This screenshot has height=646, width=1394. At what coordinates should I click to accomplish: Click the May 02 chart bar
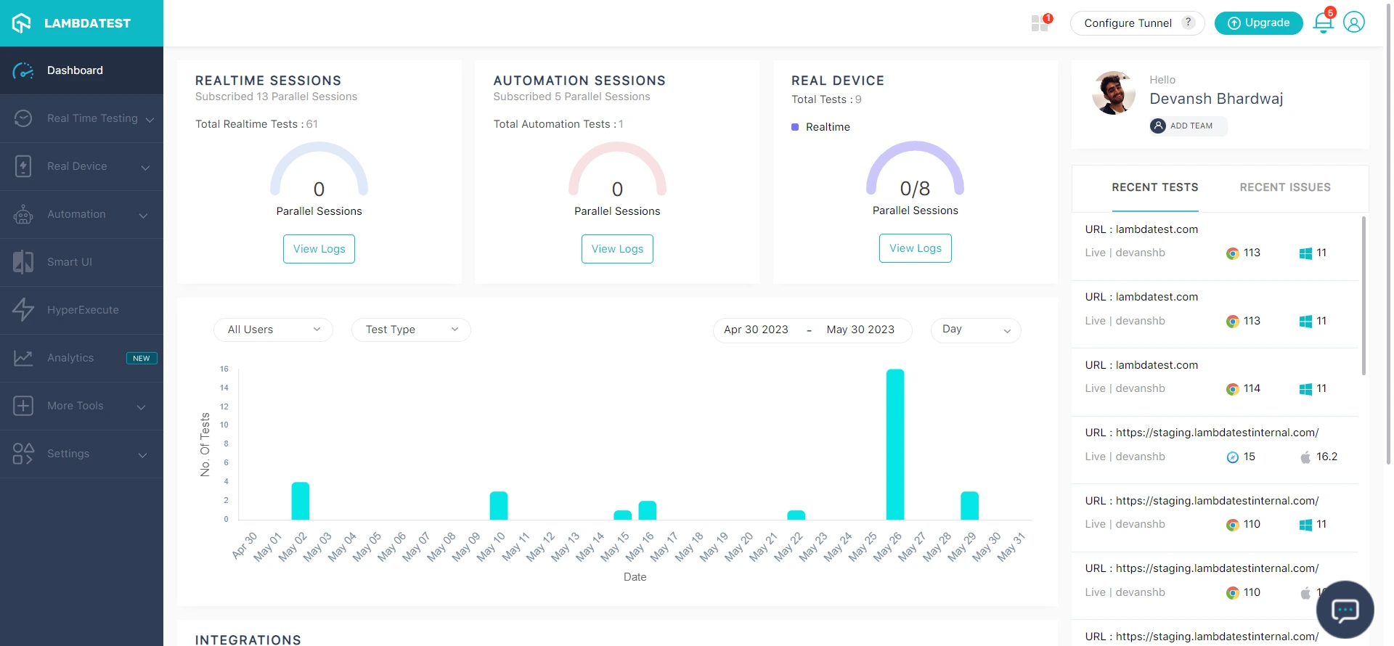pyautogui.click(x=301, y=501)
